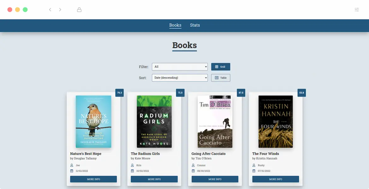Click the green maximize window dot
Screen dimensions: 369x189
coord(25,10)
